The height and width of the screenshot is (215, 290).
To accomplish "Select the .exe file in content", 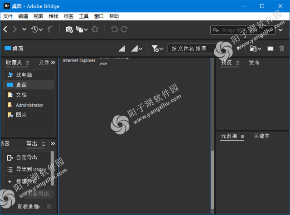I will [x=103, y=64].
